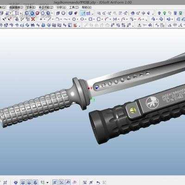Toggle the middle highlighted bottom button after dropdown

click(x=62, y=183)
